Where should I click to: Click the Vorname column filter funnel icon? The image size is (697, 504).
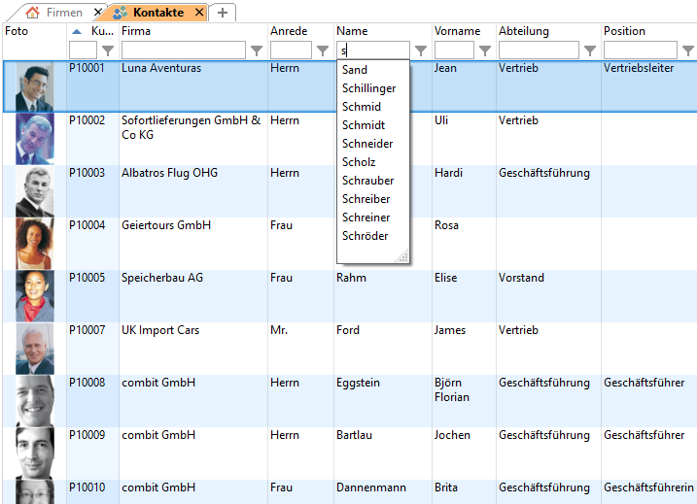coord(484,50)
